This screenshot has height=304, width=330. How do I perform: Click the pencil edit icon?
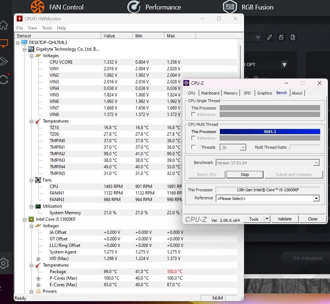[x=269, y=37]
